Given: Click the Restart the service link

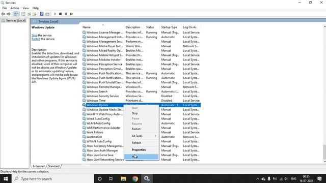Looking at the screenshot, I should tap(36, 39).
